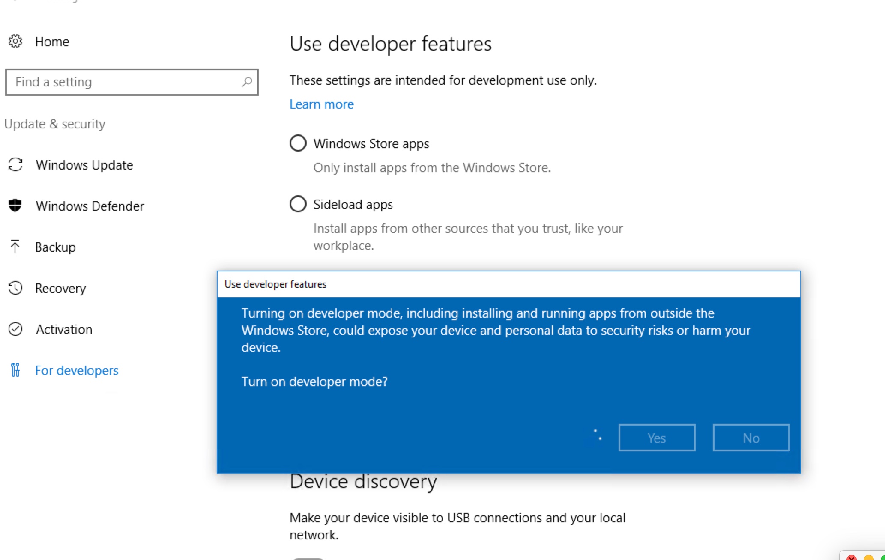Go to Windows Defender text label
Image resolution: width=885 pixels, height=560 pixels.
[x=90, y=206]
